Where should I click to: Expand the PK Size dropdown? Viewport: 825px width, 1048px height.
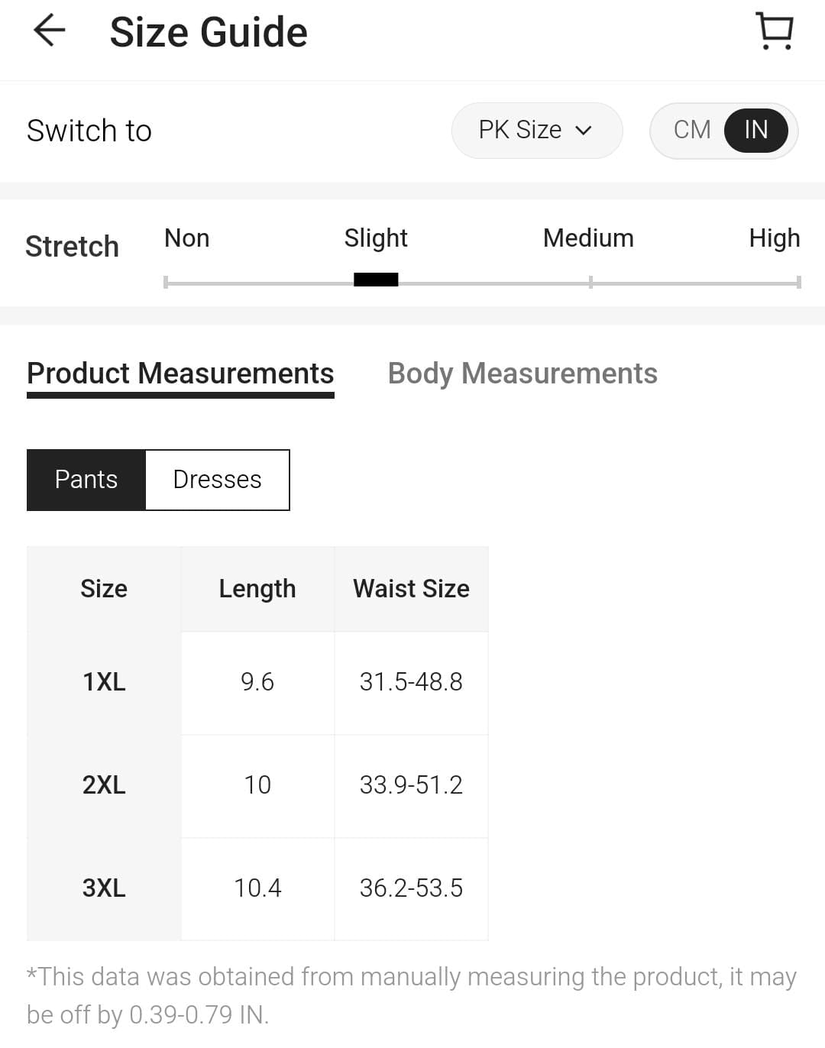tap(536, 131)
